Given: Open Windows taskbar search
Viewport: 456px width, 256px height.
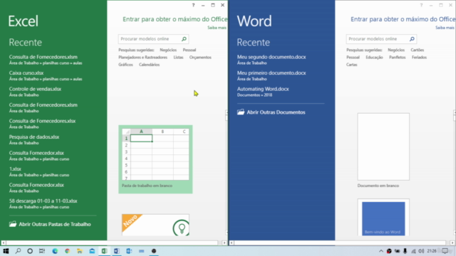Looking at the screenshot, I should (x=18, y=251).
